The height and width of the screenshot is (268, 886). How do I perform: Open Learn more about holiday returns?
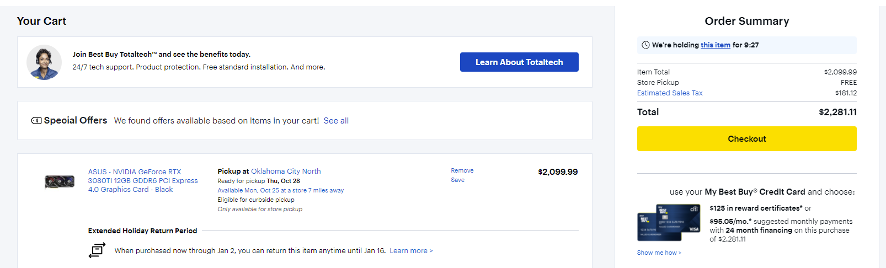pos(411,251)
